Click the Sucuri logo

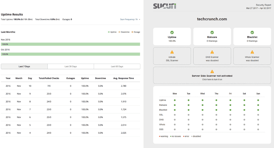coord(165,6)
